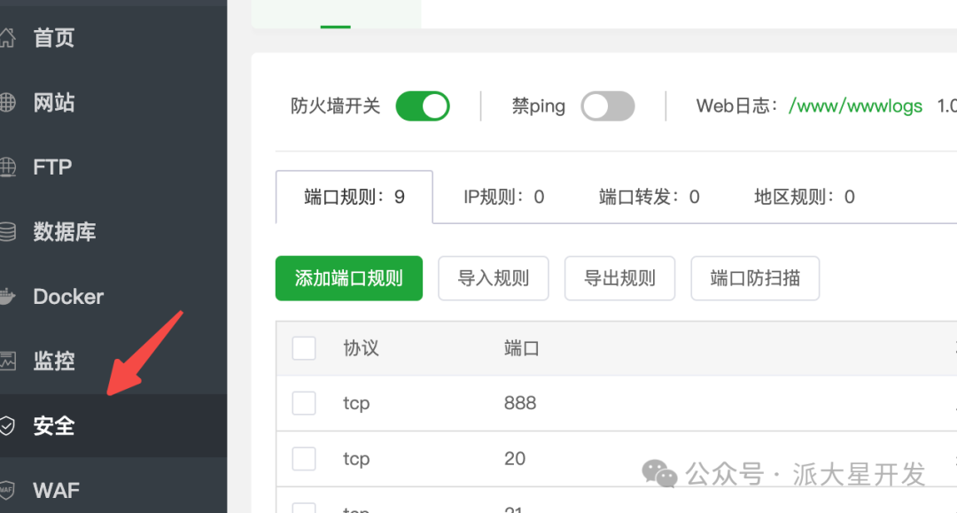Click the port value 888
The height and width of the screenshot is (513, 957).
coord(520,403)
